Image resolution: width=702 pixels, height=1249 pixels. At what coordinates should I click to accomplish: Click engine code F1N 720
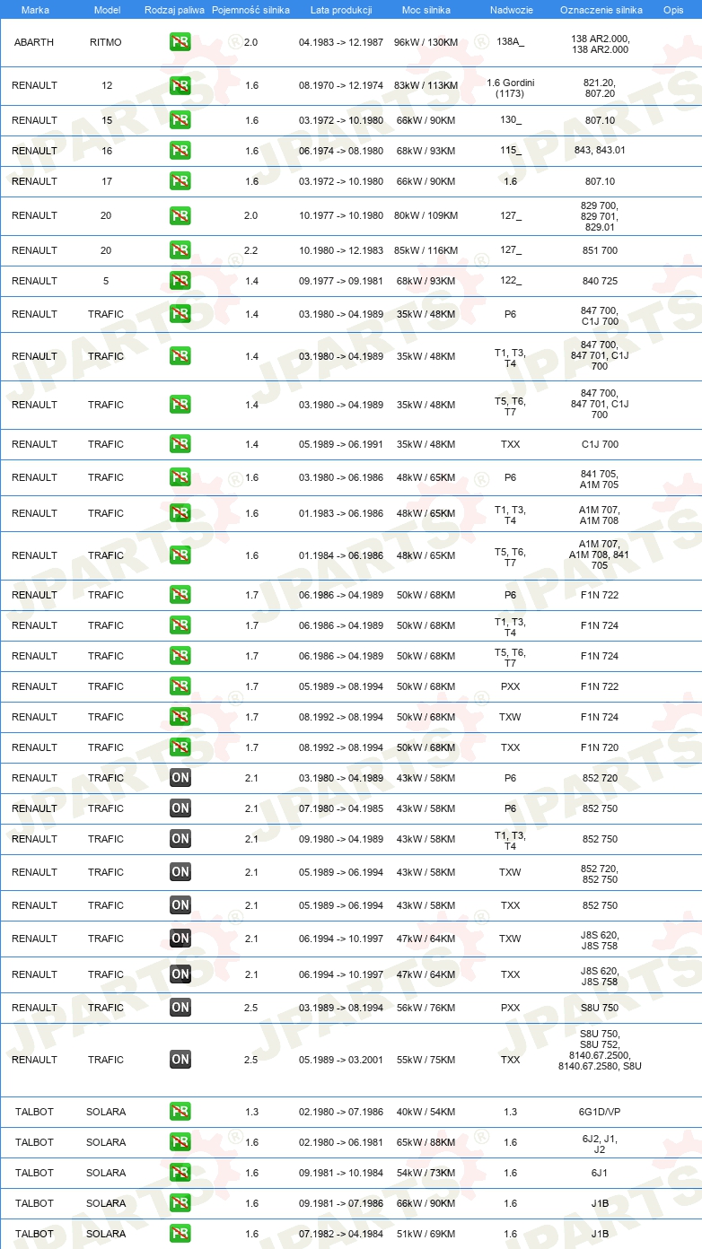[600, 747]
